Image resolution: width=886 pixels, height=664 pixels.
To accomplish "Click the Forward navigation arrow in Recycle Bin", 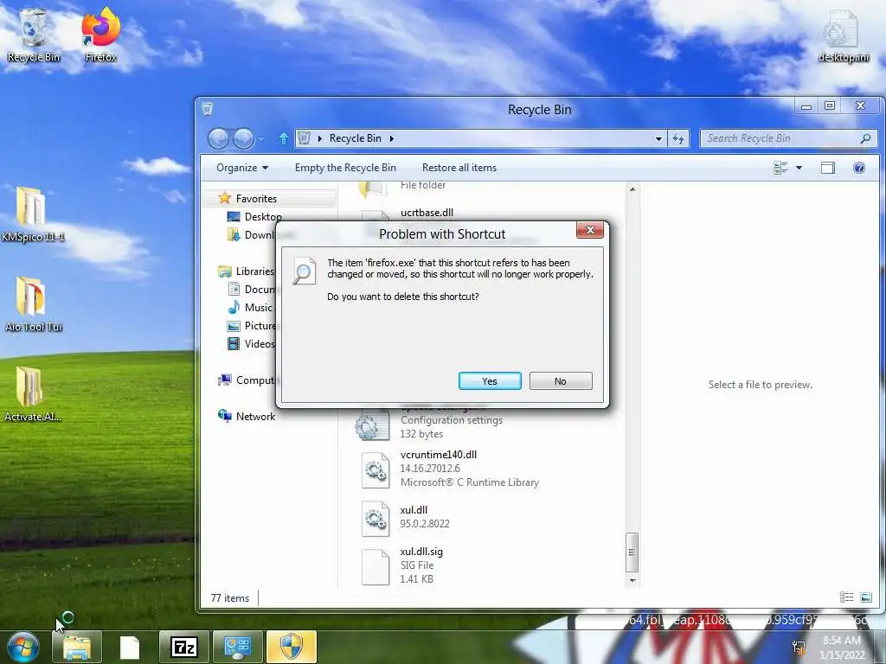I will tap(243, 138).
